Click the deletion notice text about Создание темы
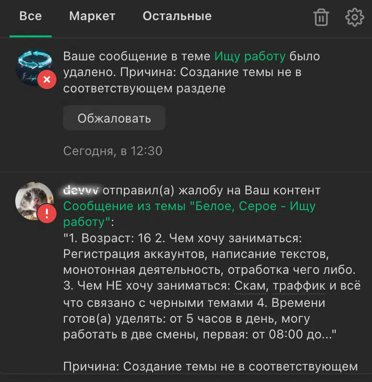372x382 pixels. [x=191, y=72]
